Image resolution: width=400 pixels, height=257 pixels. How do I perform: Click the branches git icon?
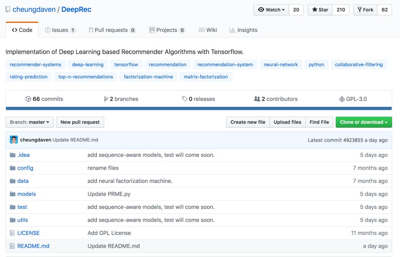point(106,99)
